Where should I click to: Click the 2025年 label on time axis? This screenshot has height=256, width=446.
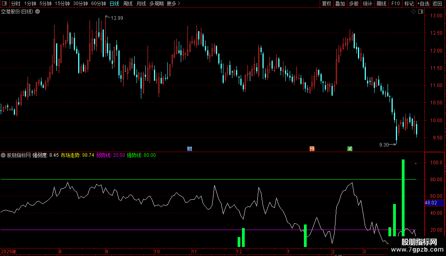pyautogui.click(x=9, y=251)
